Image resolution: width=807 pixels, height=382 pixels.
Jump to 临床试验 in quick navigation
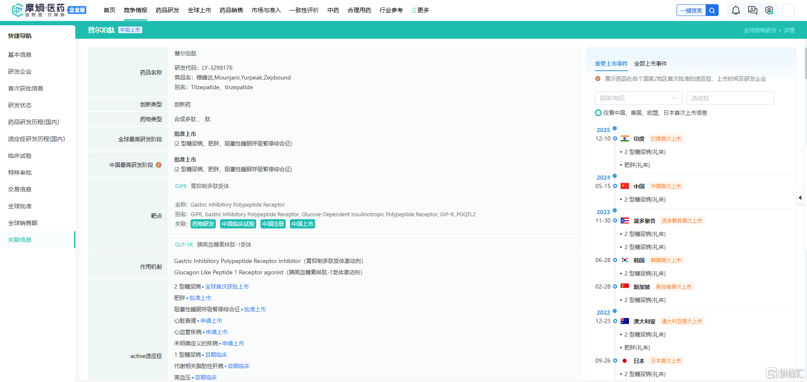[20, 156]
